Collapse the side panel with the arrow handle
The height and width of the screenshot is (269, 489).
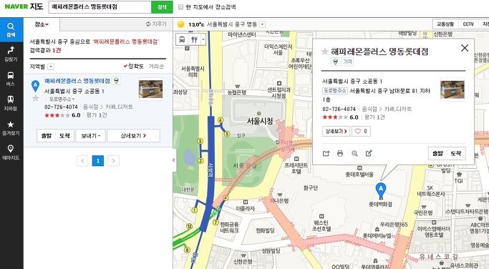[174, 160]
